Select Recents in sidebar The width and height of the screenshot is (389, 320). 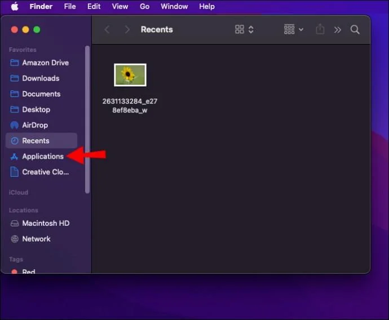coord(41,141)
